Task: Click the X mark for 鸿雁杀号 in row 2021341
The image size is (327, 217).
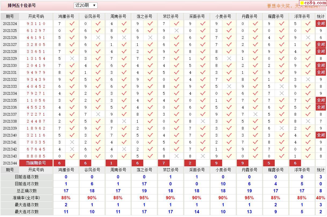Action: pyautogui.click(x=72, y=142)
